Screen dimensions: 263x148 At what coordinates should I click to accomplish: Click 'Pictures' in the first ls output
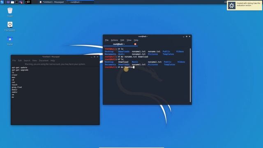pyautogui.click(x=153, y=54)
